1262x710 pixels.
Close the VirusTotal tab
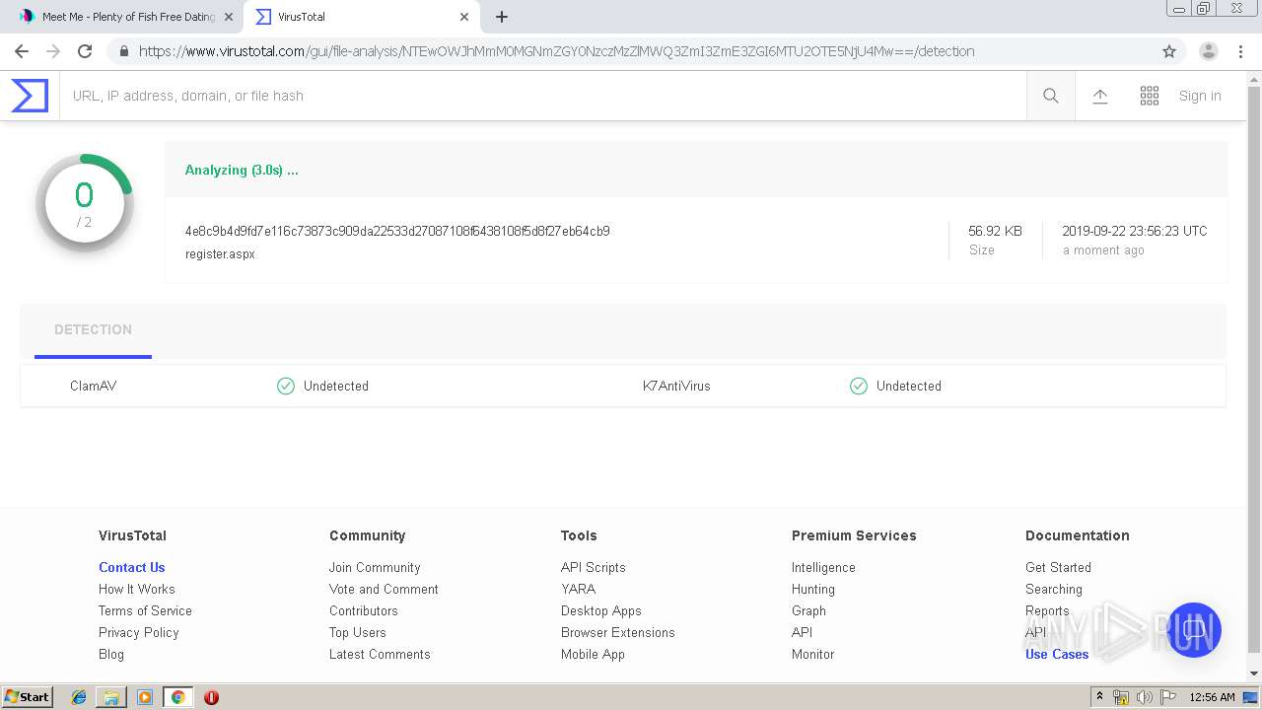[464, 17]
